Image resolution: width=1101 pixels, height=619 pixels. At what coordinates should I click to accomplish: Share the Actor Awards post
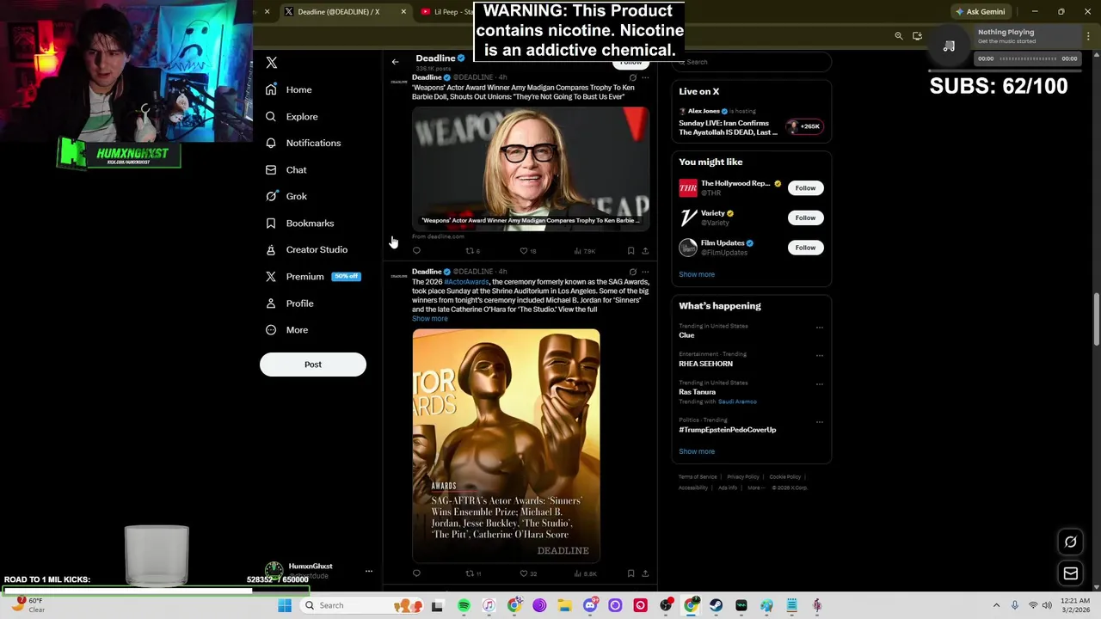tap(645, 573)
